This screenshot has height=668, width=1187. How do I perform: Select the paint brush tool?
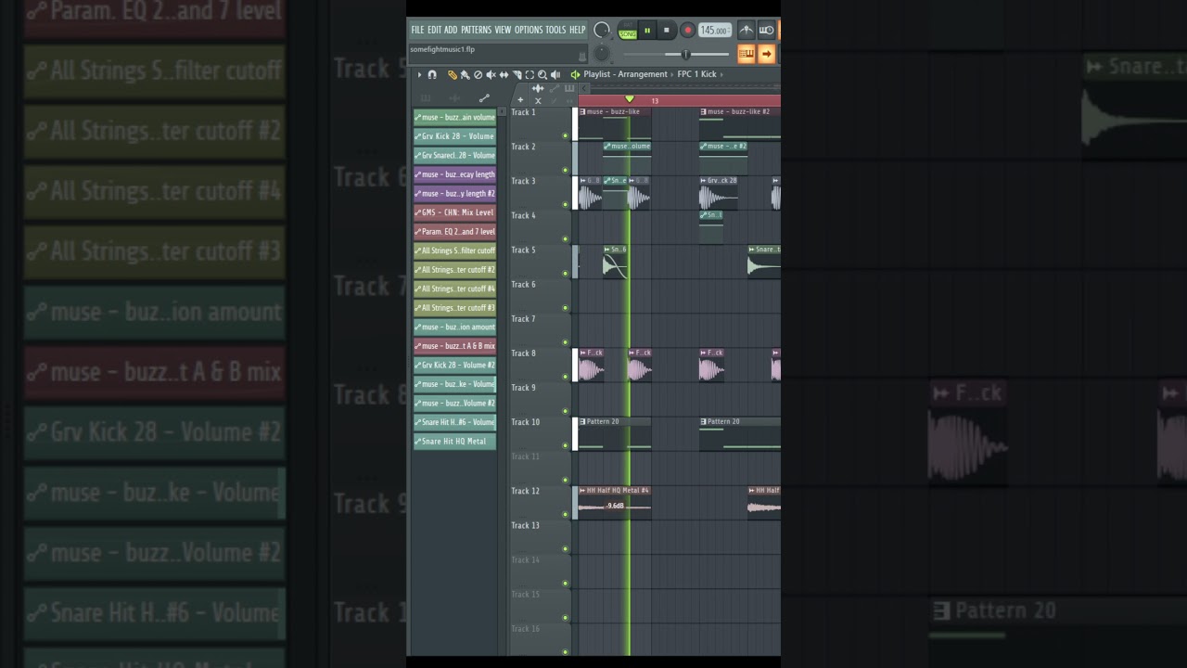[466, 74]
